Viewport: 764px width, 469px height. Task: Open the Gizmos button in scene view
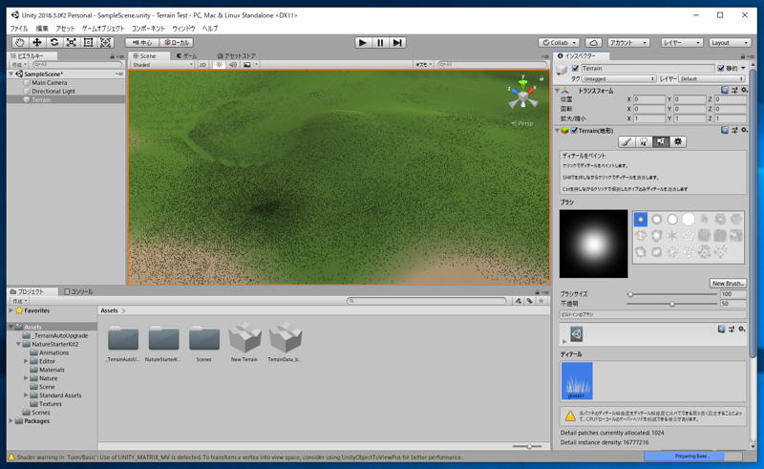click(x=423, y=64)
